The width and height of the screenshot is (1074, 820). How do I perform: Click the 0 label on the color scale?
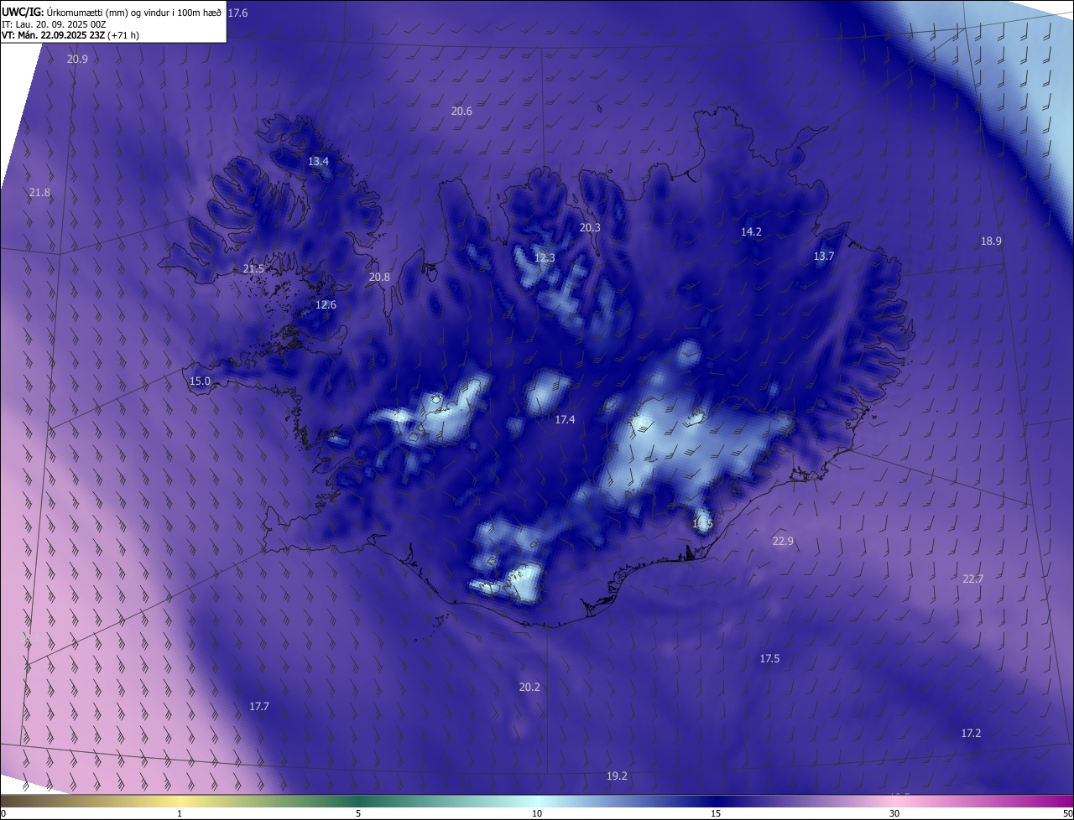(3, 813)
